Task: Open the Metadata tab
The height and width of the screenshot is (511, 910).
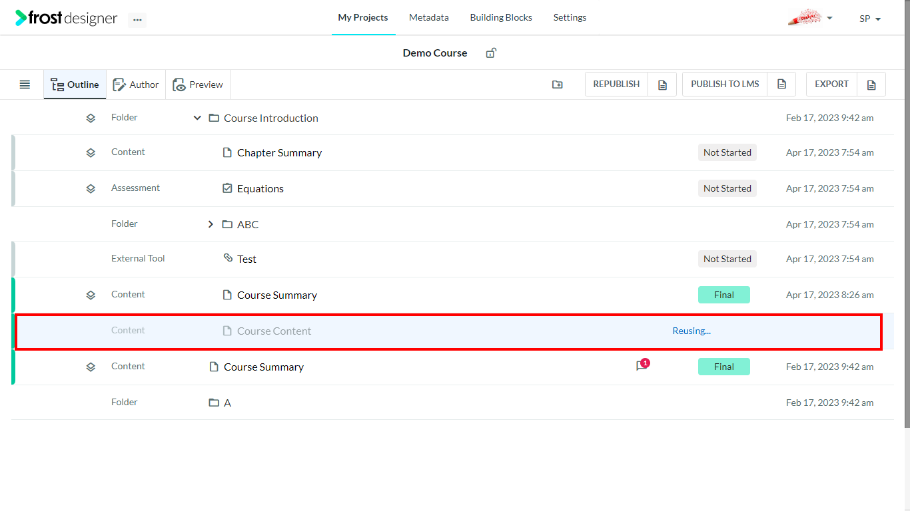Action: click(429, 18)
